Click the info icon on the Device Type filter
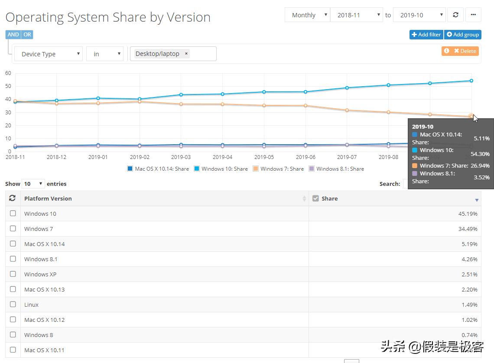Viewport: 494px width, 363px height. pos(447,51)
